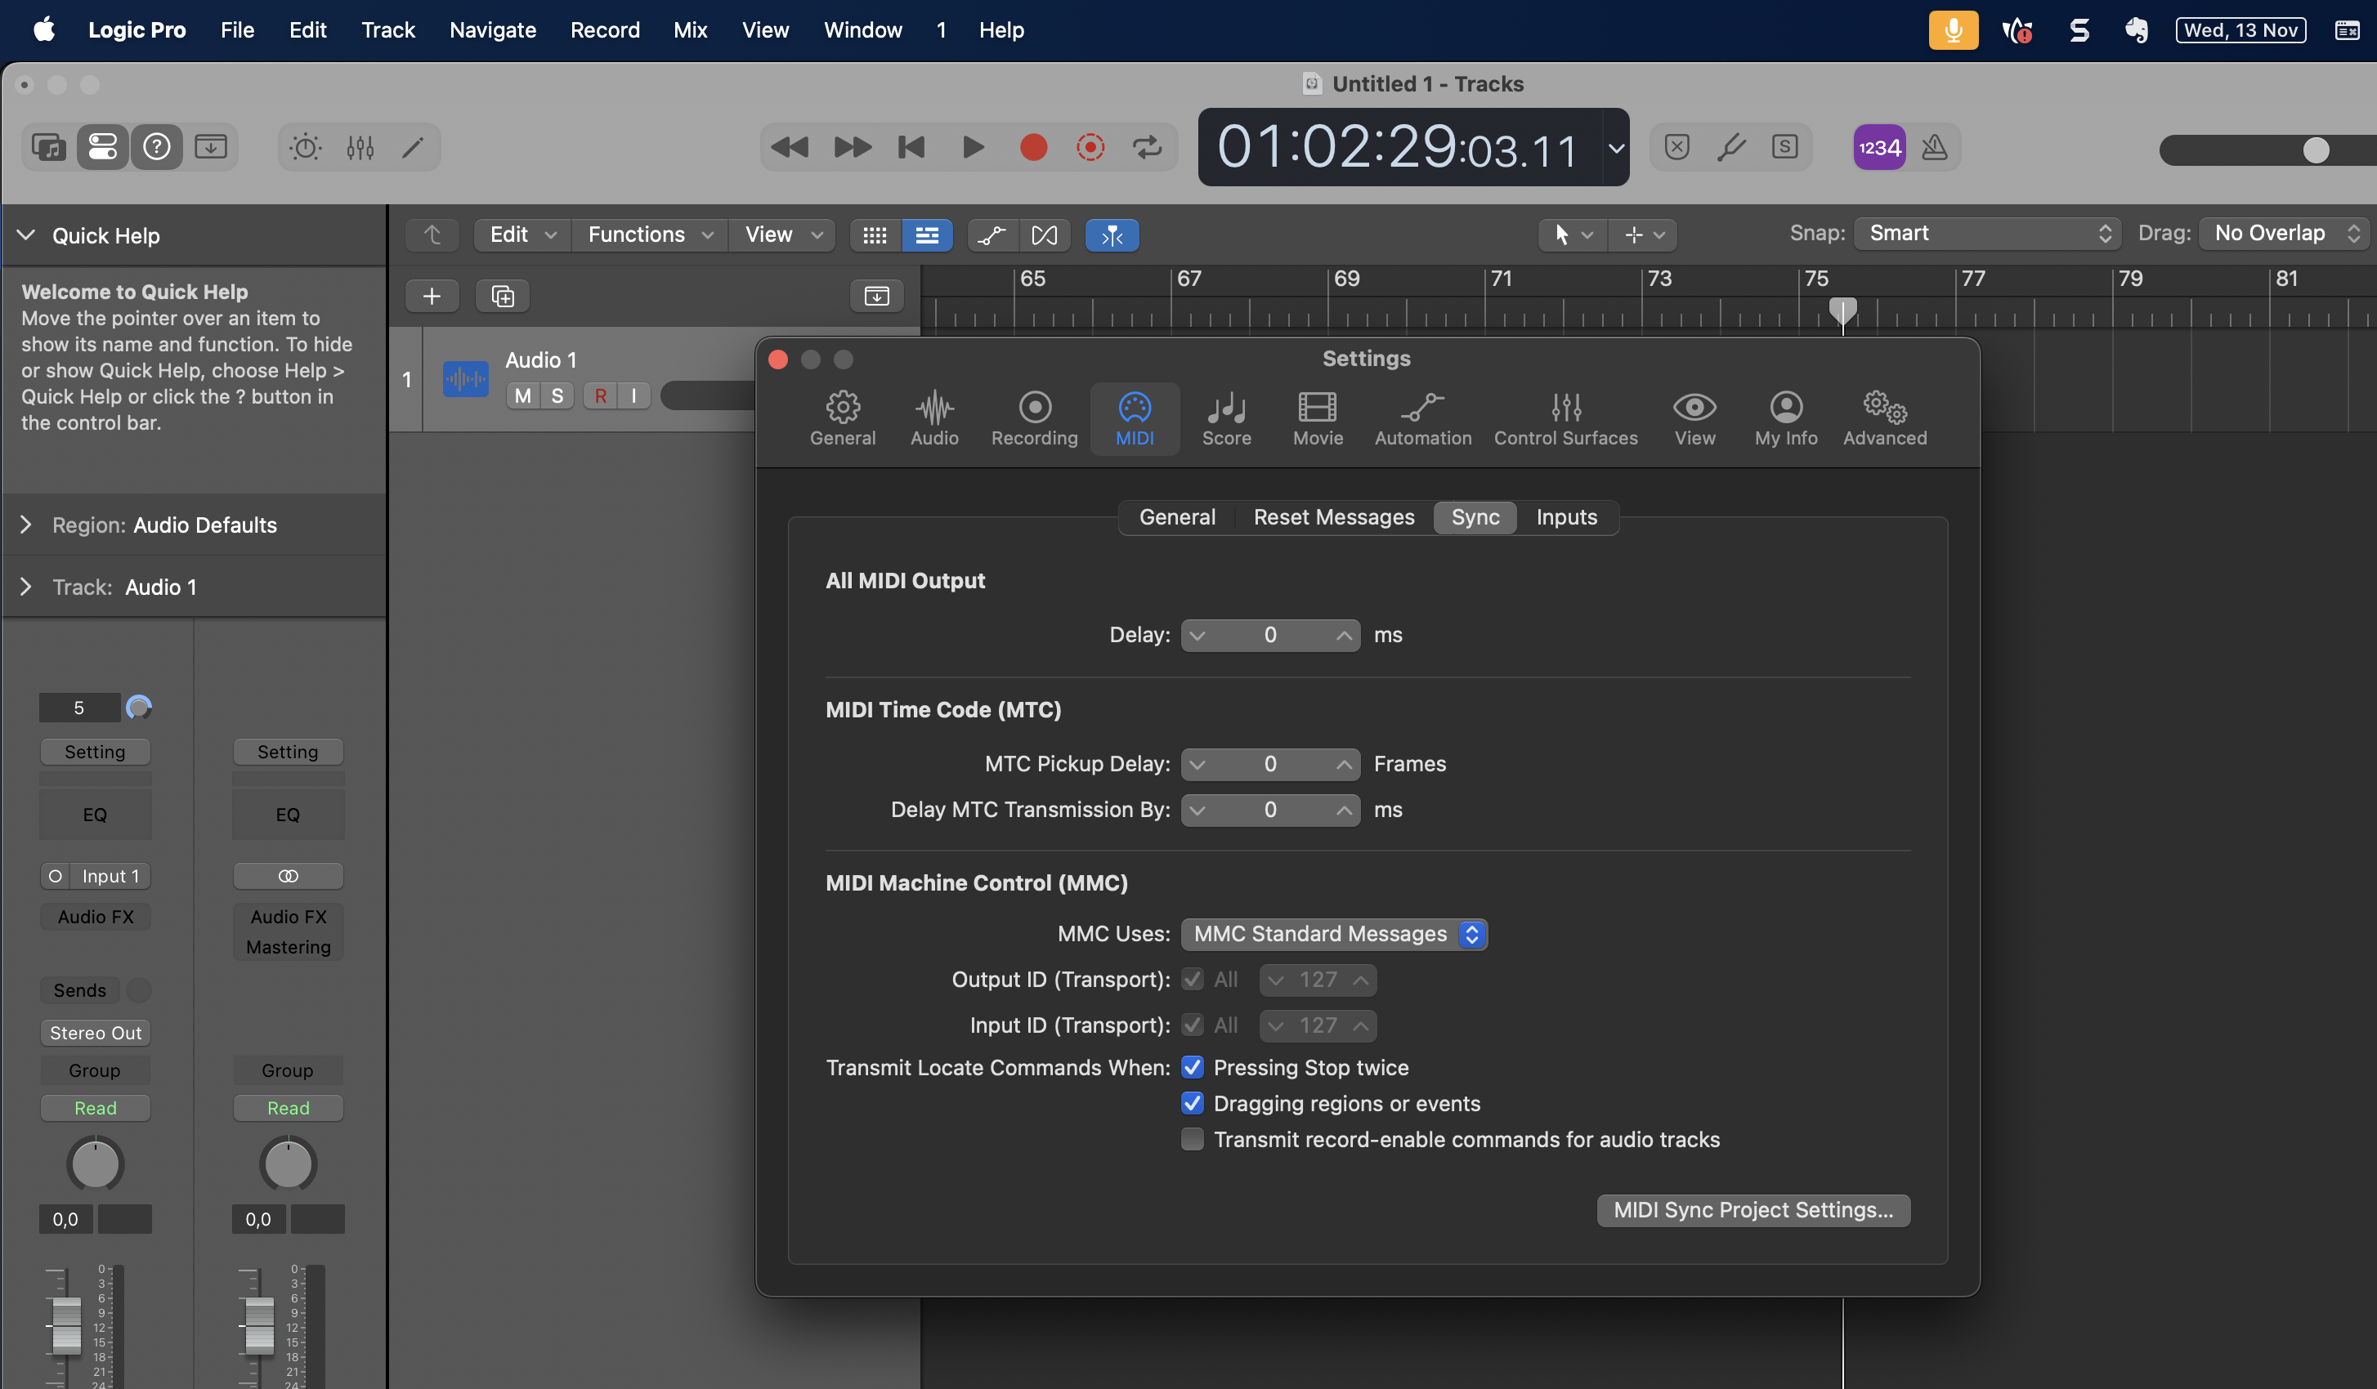Click MIDI Sync Project Settings button
The image size is (2377, 1389).
[x=1752, y=1210]
